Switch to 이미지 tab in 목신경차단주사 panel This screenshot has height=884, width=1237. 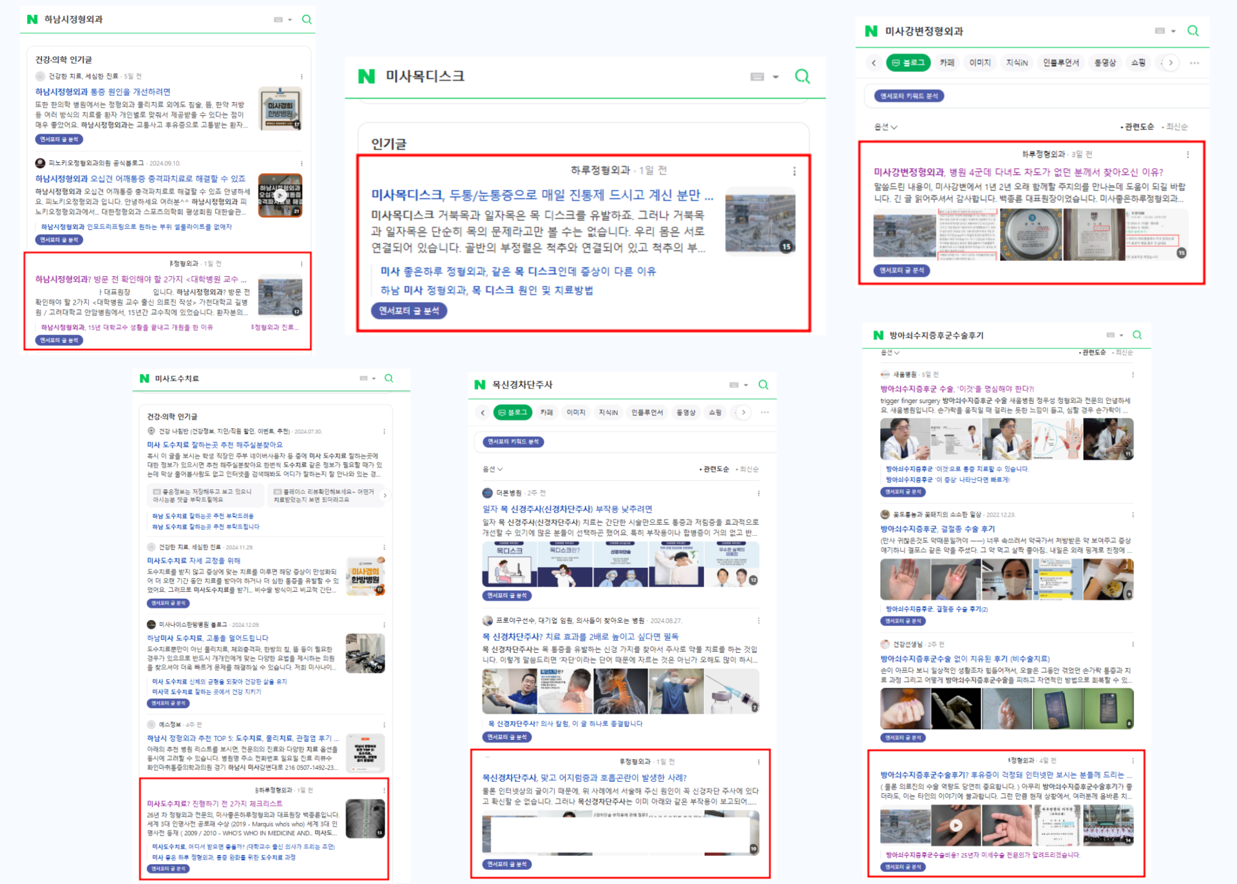click(576, 413)
